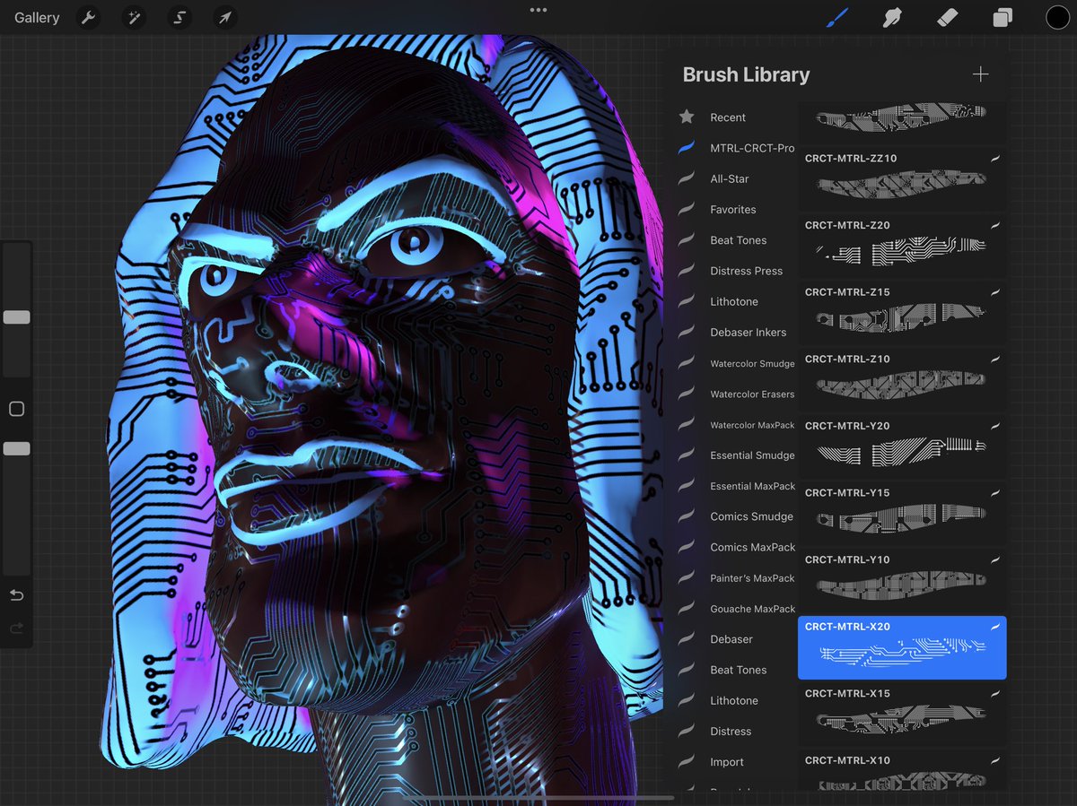1077x806 pixels.
Task: Open the Comics MaxPack brush set
Action: click(x=753, y=547)
